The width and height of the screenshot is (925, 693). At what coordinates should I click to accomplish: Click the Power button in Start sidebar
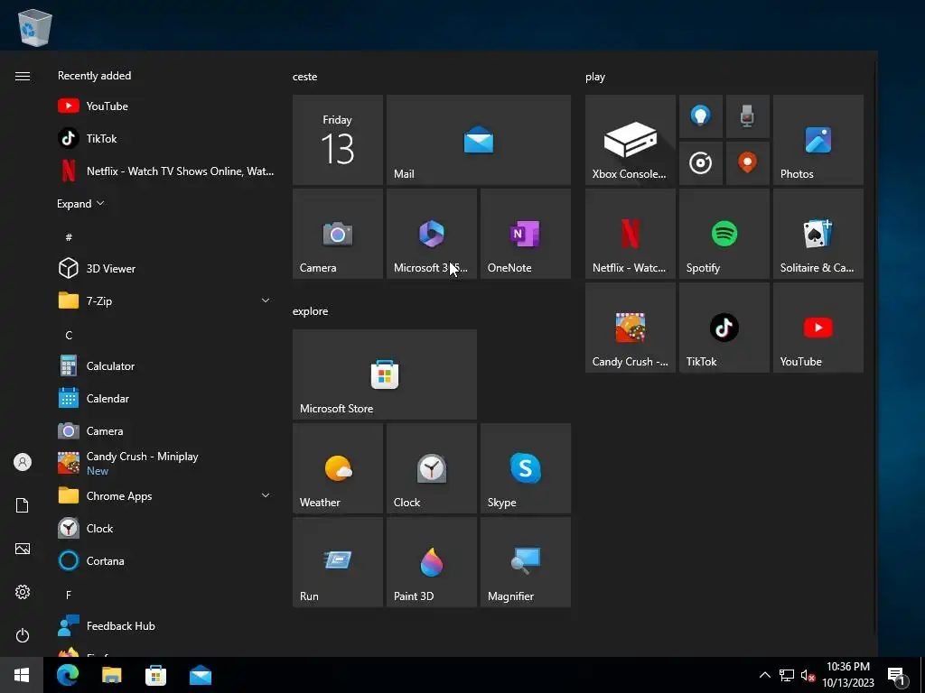[x=23, y=635]
